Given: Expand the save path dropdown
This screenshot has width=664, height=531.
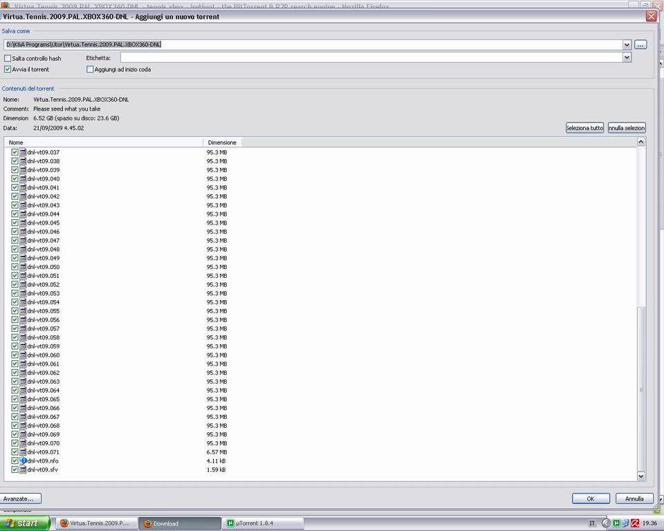Looking at the screenshot, I should pos(627,45).
